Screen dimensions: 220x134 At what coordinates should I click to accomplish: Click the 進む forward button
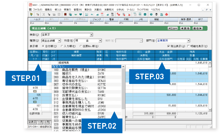(197, 28)
